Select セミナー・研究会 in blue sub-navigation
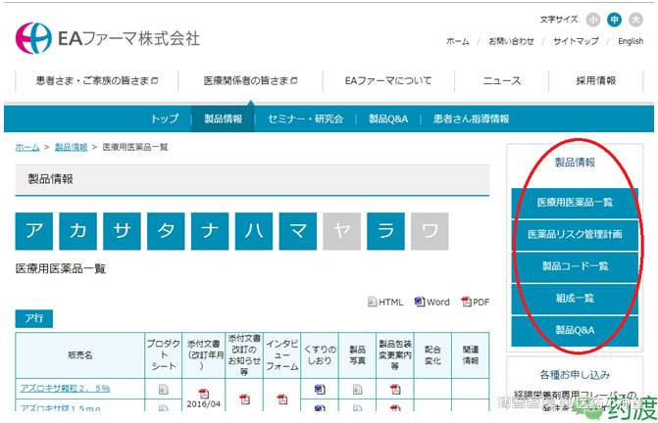 click(306, 118)
